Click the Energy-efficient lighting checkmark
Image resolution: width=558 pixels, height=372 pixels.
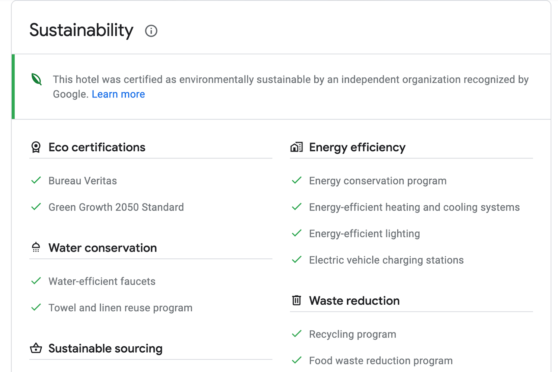pyautogui.click(x=296, y=234)
